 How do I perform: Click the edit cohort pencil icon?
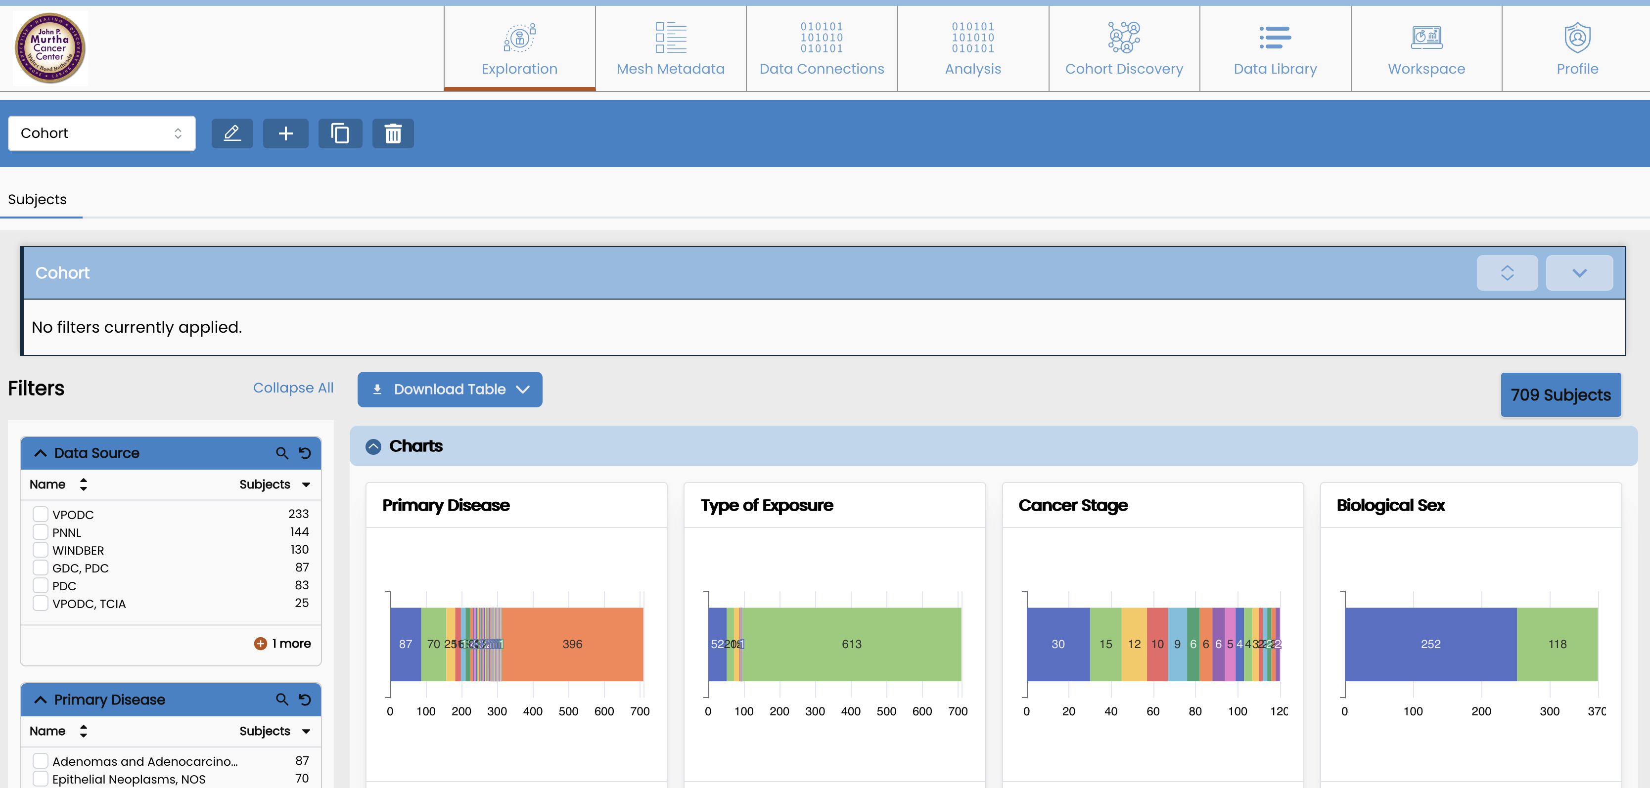pos(232,133)
